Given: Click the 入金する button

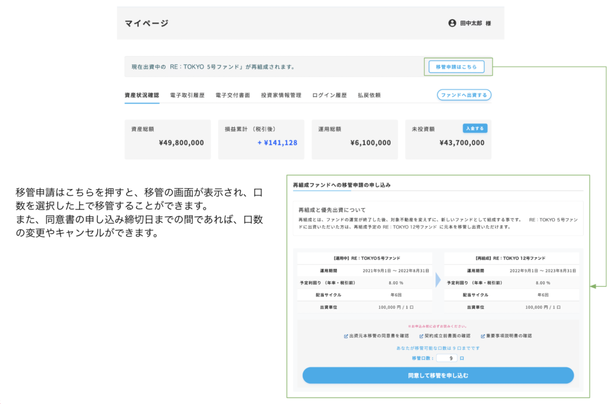Looking at the screenshot, I should point(475,128).
